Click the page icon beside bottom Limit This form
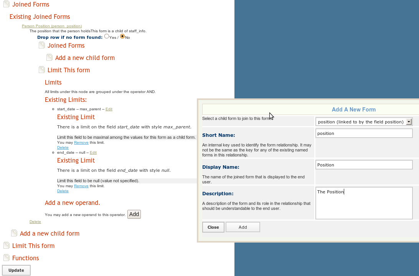 [7, 246]
